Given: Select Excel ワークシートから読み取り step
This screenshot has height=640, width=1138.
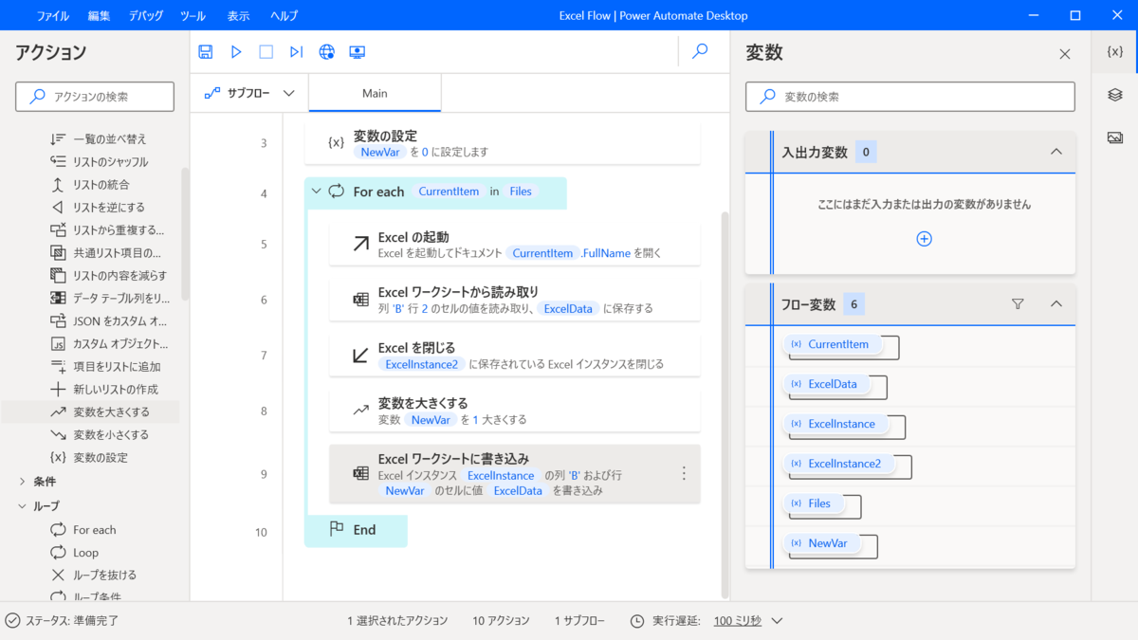Looking at the screenshot, I should (515, 300).
